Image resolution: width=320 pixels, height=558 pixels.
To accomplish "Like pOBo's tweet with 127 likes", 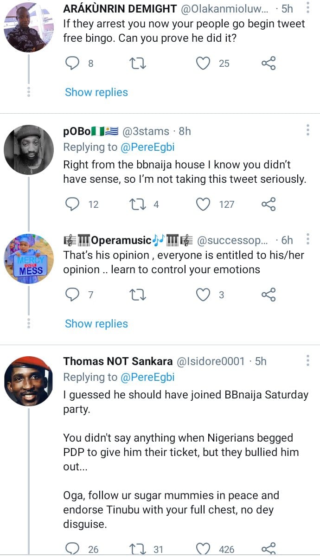I will coord(203,204).
